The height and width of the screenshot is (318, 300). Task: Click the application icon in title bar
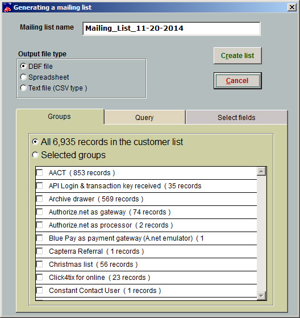pyautogui.click(x=7, y=7)
